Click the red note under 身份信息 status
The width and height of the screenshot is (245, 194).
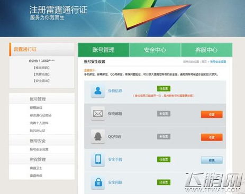pos(164,96)
